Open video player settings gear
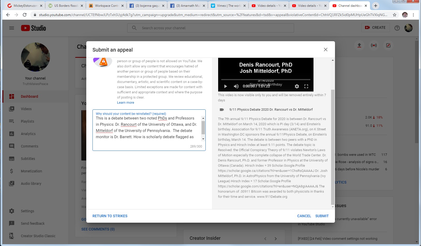Viewport: 421px width, 246px height. pos(297,86)
